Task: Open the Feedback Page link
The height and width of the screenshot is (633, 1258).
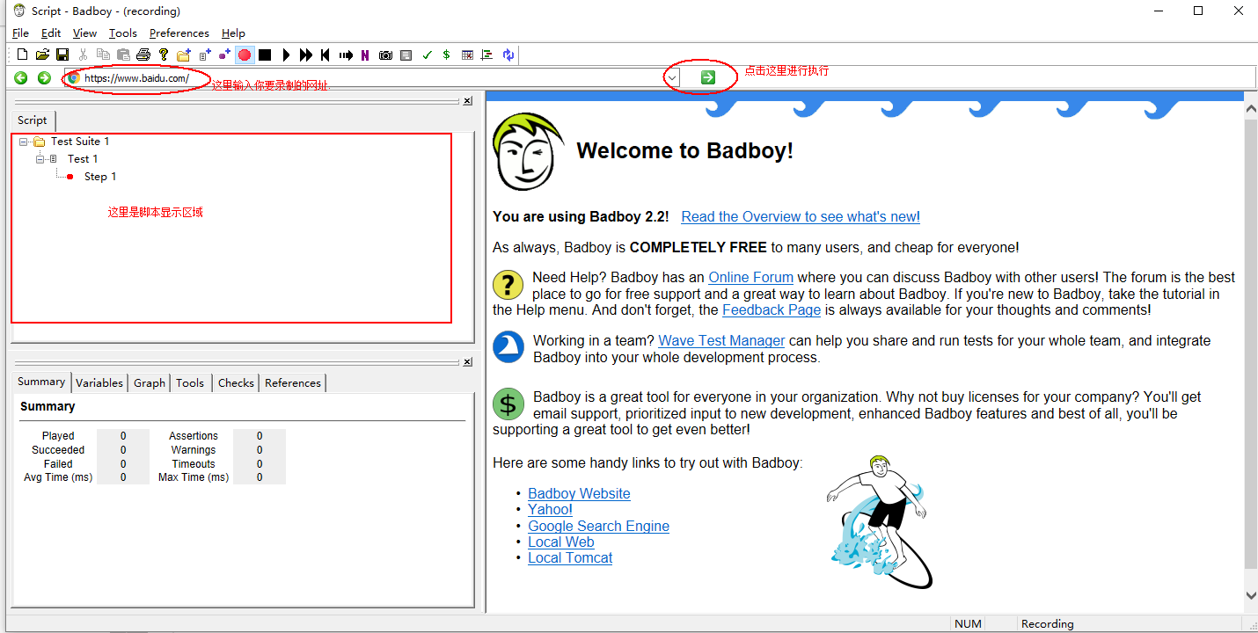Action: [x=772, y=309]
